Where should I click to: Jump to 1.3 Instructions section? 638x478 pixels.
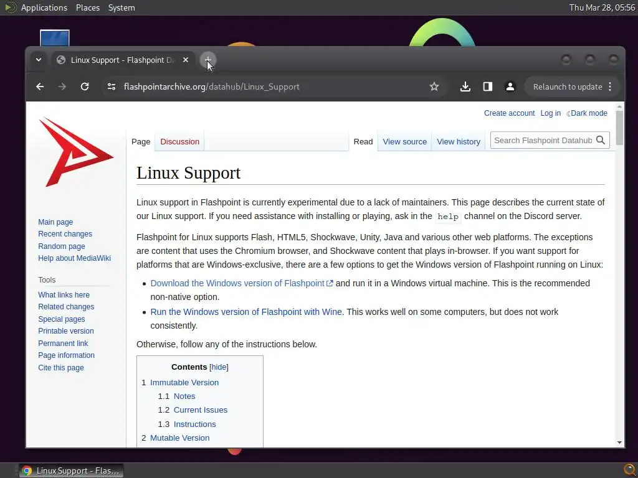pyautogui.click(x=194, y=424)
